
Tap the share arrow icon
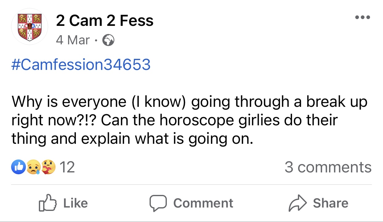point(297,203)
